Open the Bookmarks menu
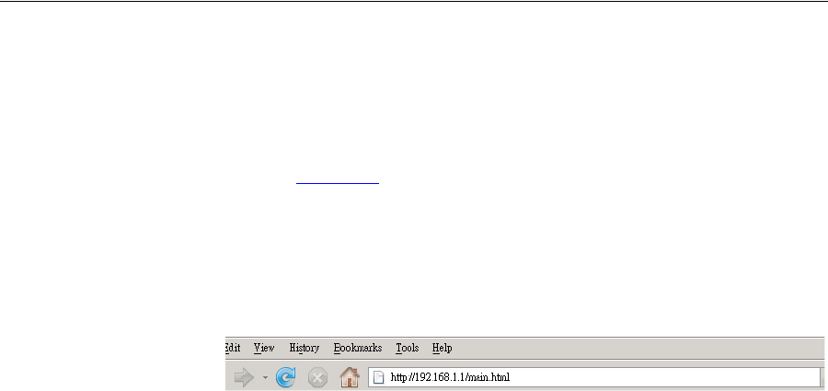This screenshot has width=828, height=391. [x=358, y=348]
